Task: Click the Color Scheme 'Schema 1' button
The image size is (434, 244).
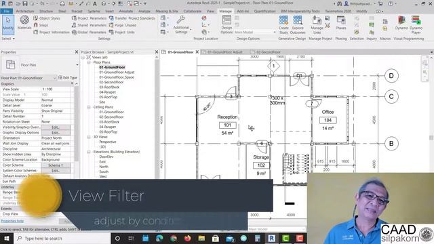Action: click(x=56, y=165)
